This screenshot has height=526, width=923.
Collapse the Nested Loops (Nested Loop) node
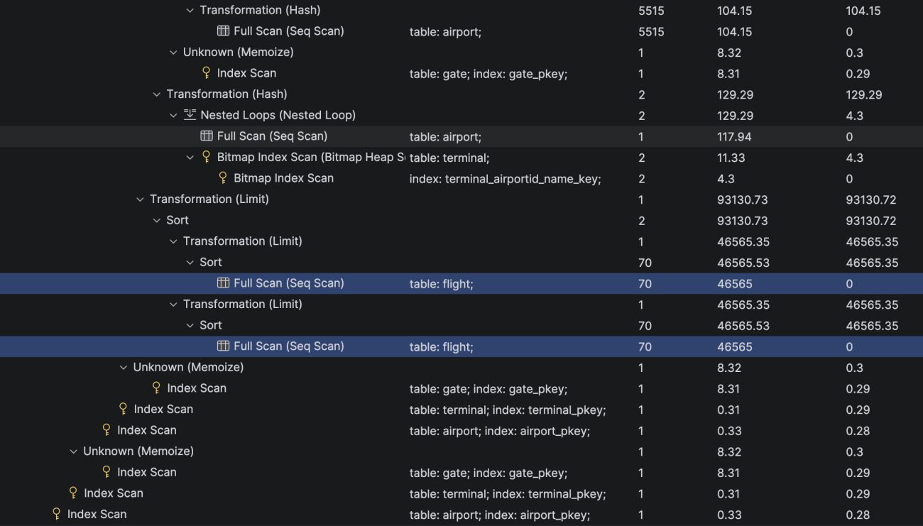173,115
